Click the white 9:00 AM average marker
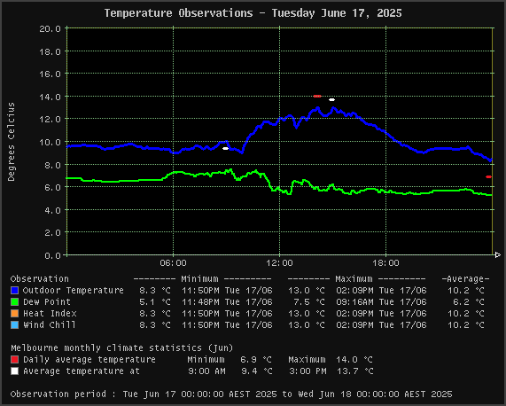Image resolution: width=506 pixels, height=406 pixels. point(226,148)
